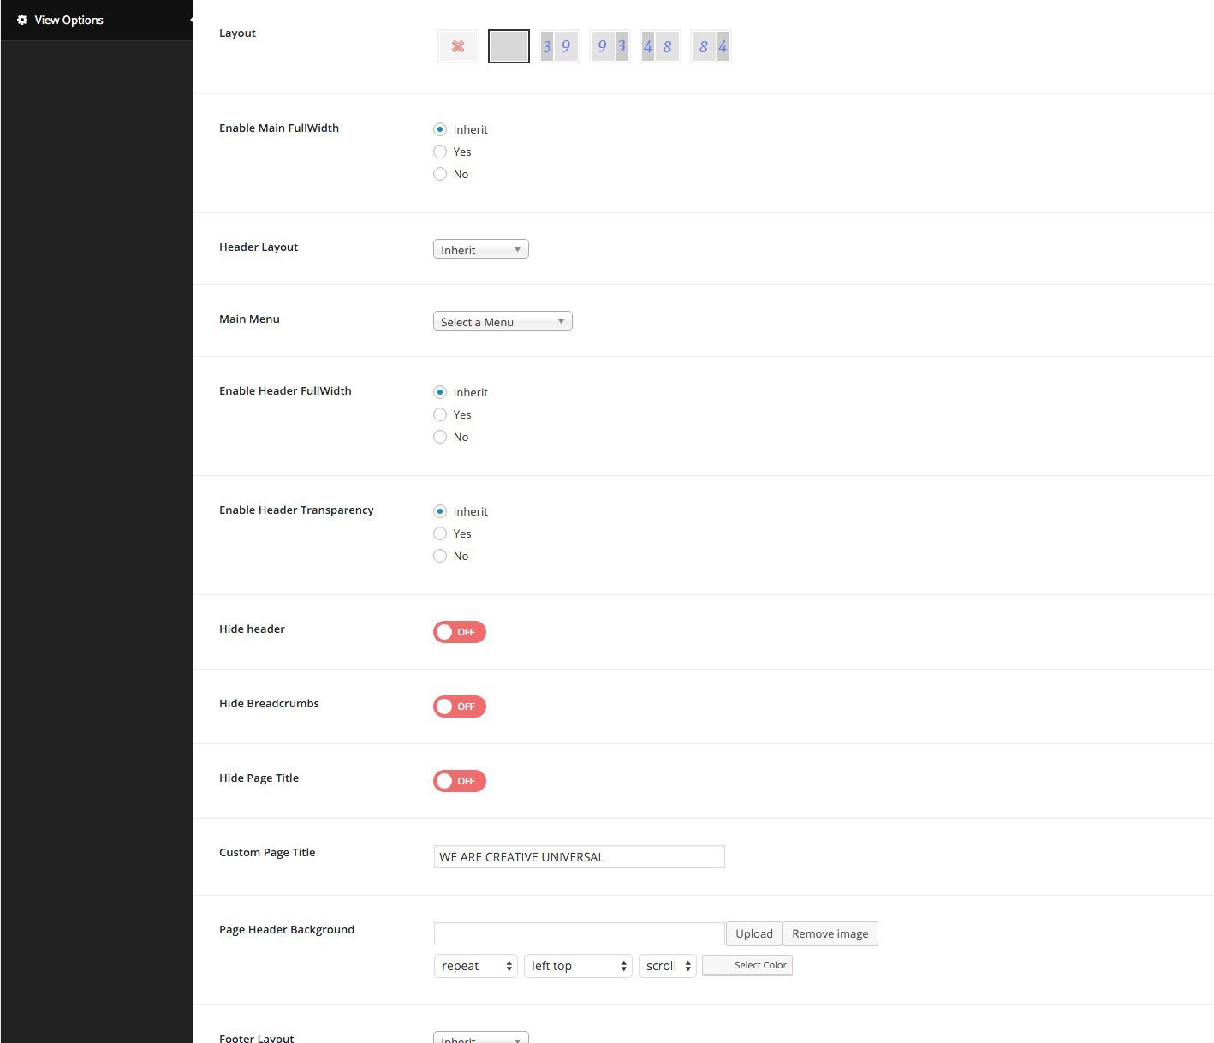
Task: Set Enable Main FullWidth to Yes
Action: point(440,152)
